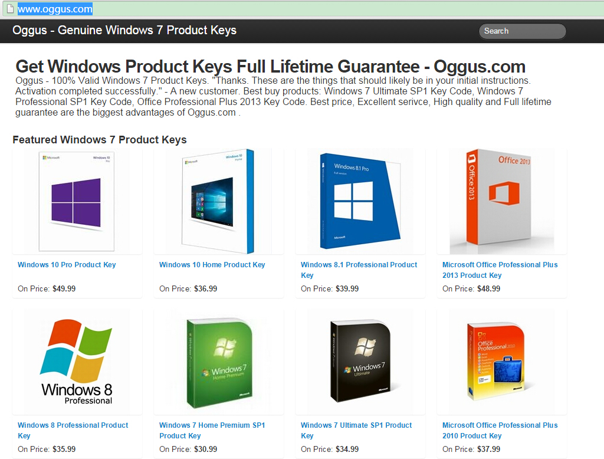Open the Windows 8 Professional logo image
Image resolution: width=604 pixels, height=459 pixels.
click(77, 362)
